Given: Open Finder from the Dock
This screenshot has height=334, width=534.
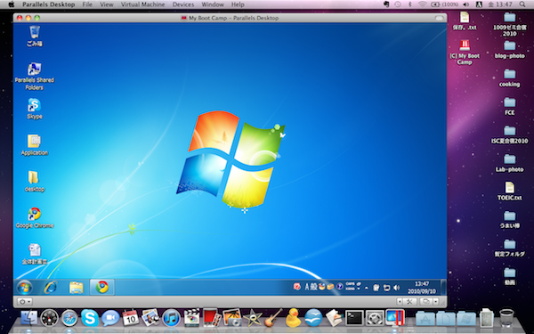Looking at the screenshot, I should click(29, 318).
